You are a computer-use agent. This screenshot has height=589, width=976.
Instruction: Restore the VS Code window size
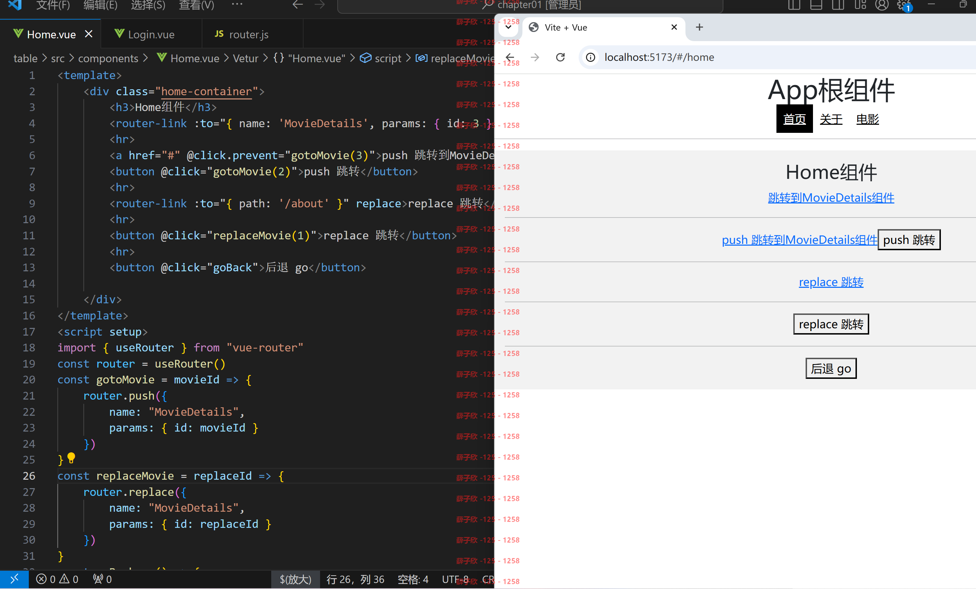point(963,4)
